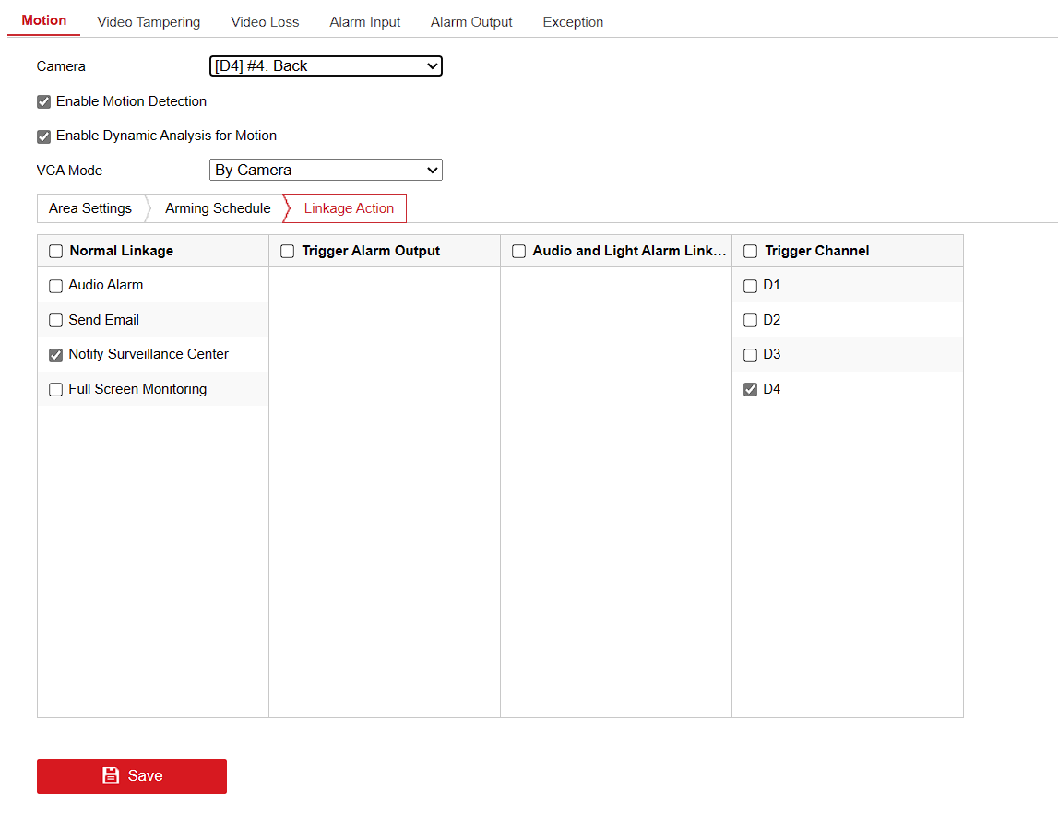Screen dimensions: 1058x827
Task: Switch to the Video Tampering tab
Action: 149,22
